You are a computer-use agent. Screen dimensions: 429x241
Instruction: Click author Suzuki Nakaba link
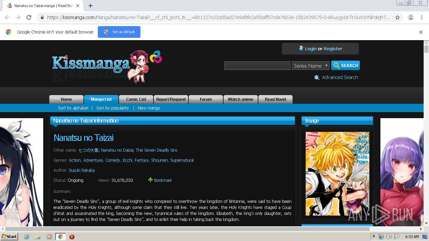(x=82, y=170)
